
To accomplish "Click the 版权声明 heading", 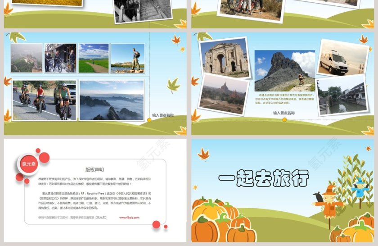I will (x=94, y=170).
